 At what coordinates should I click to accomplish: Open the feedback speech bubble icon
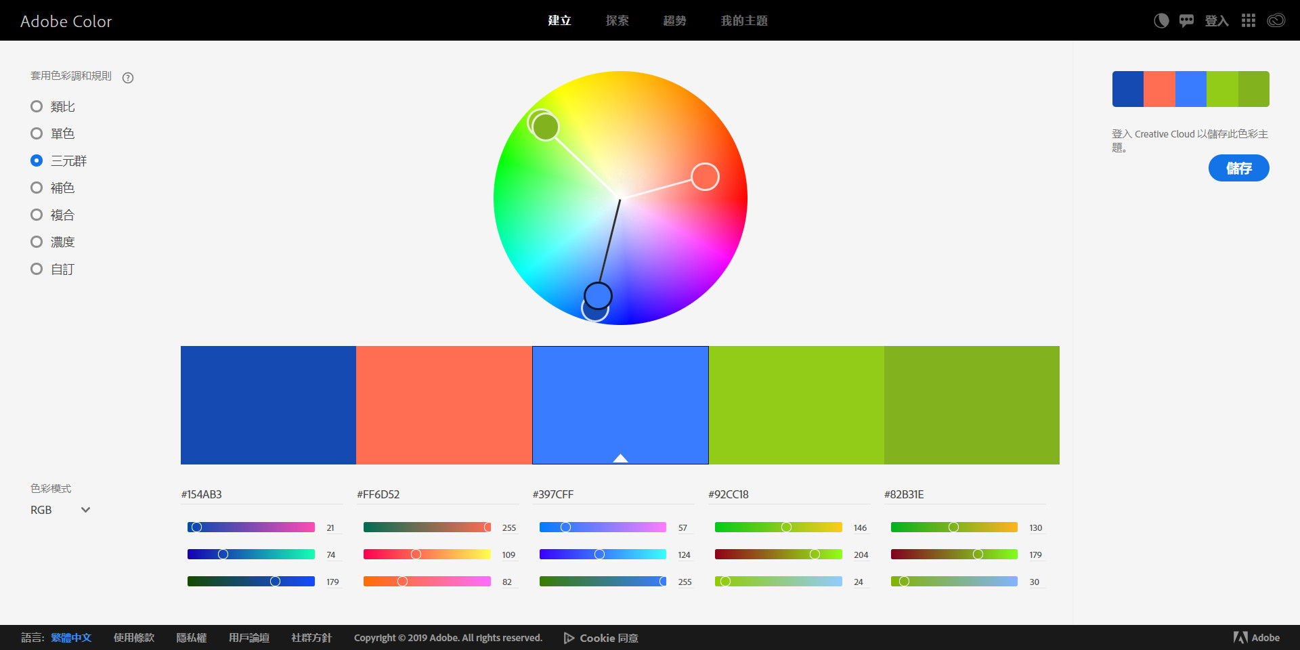click(x=1186, y=21)
